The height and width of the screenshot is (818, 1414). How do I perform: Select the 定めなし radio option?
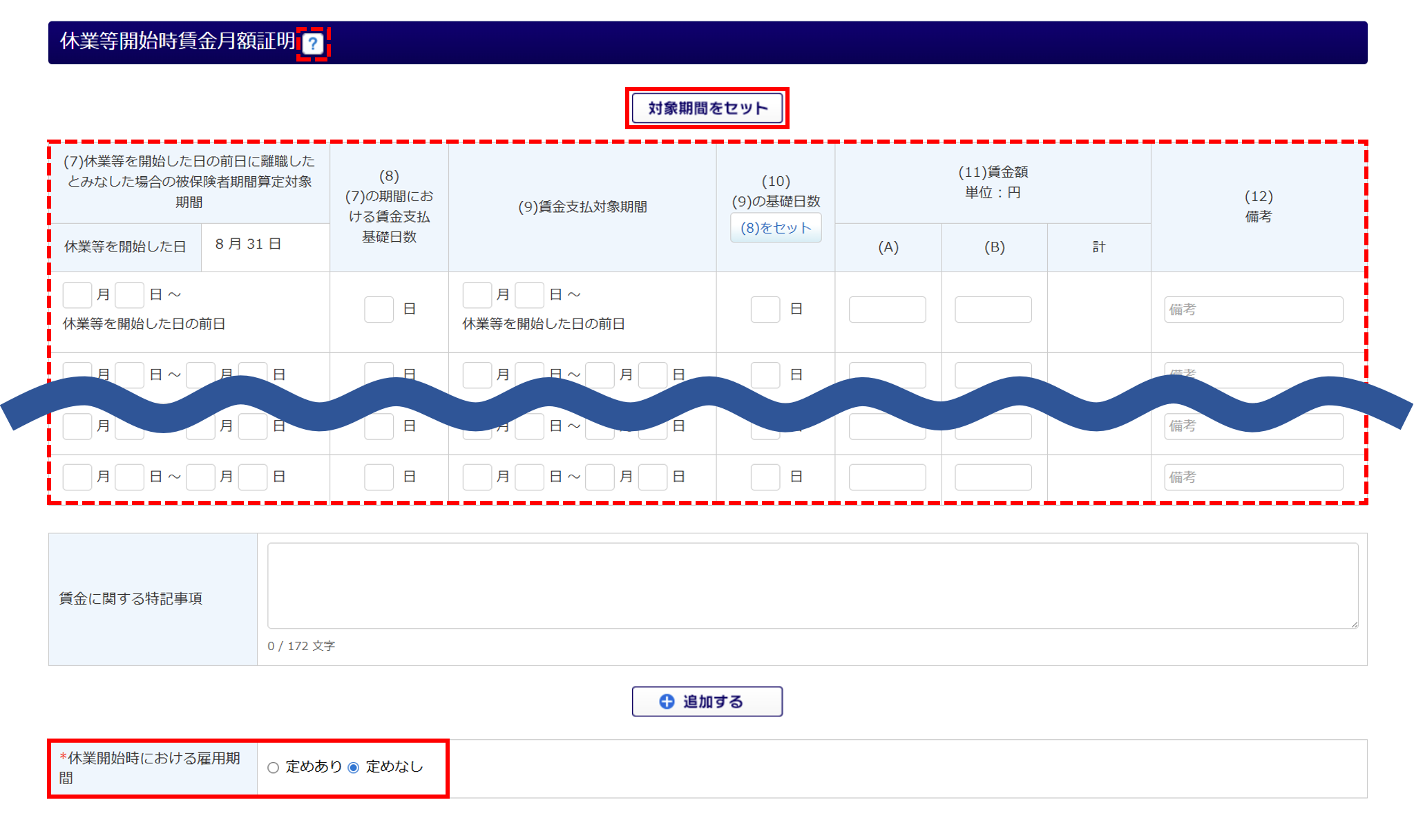coord(354,768)
